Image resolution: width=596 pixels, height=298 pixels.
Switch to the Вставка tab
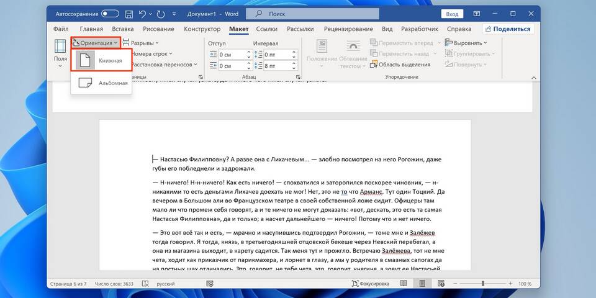[123, 29]
